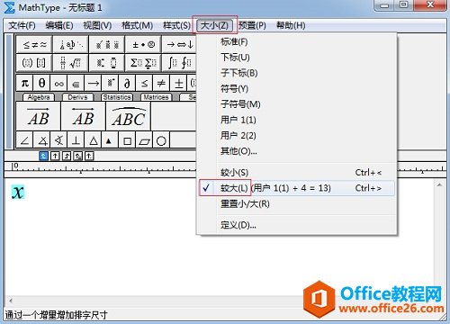Insert the right arrow symbol
Image resolution: width=450 pixels, height=324 pixels.
coord(93,83)
